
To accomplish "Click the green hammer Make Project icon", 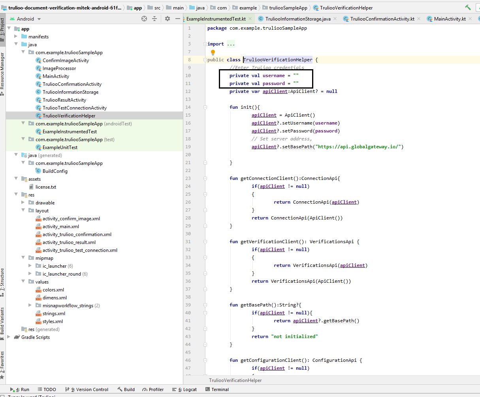I will pos(468,8).
